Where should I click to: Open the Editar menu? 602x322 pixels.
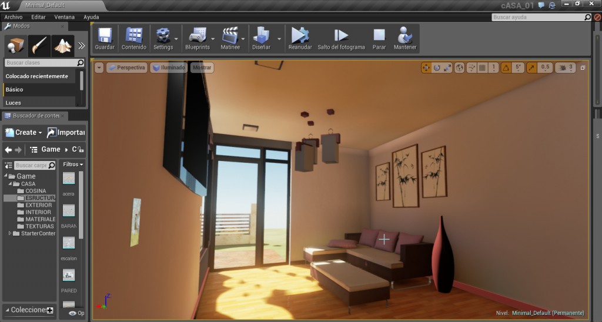click(38, 17)
